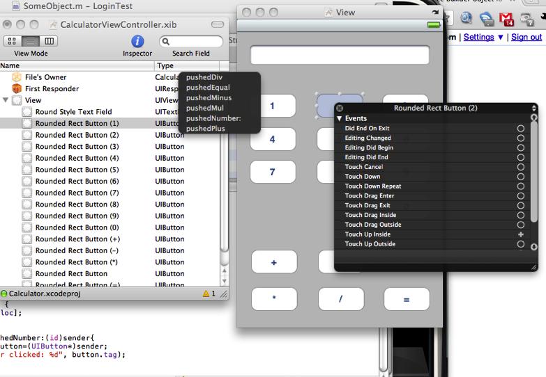Select Rounded Rect Button (3) row
This screenshot has width=546, height=377.
click(110, 146)
